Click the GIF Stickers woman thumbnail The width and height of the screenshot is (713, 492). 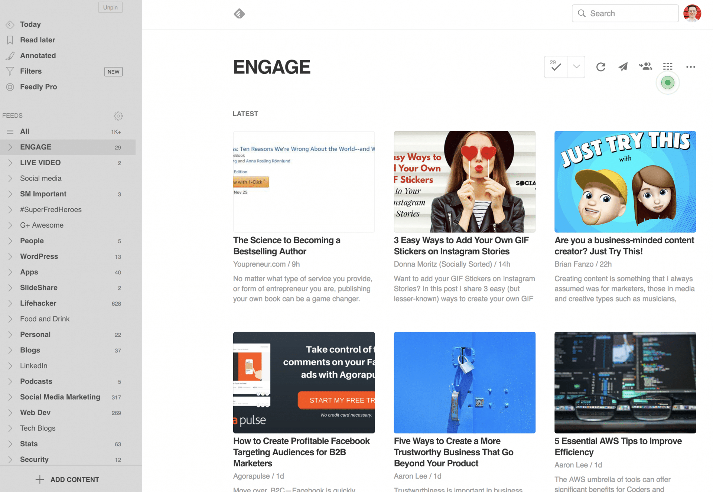pyautogui.click(x=465, y=182)
